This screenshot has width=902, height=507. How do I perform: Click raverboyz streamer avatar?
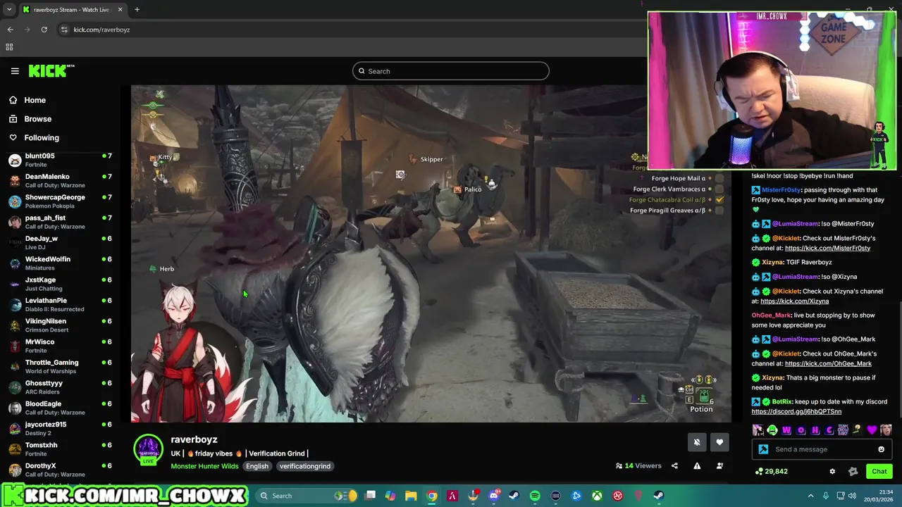tap(148, 449)
